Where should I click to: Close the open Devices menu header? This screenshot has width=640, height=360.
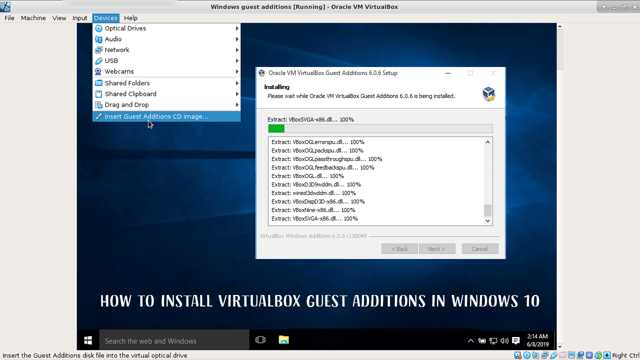(105, 18)
